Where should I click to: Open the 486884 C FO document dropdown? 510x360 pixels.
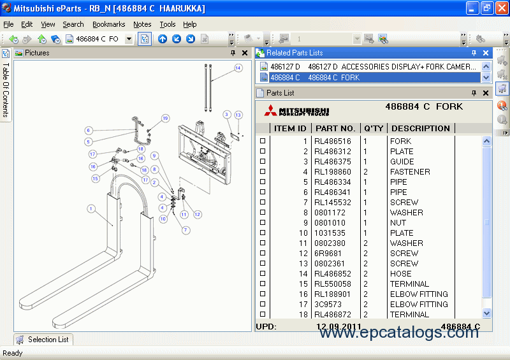coord(129,39)
